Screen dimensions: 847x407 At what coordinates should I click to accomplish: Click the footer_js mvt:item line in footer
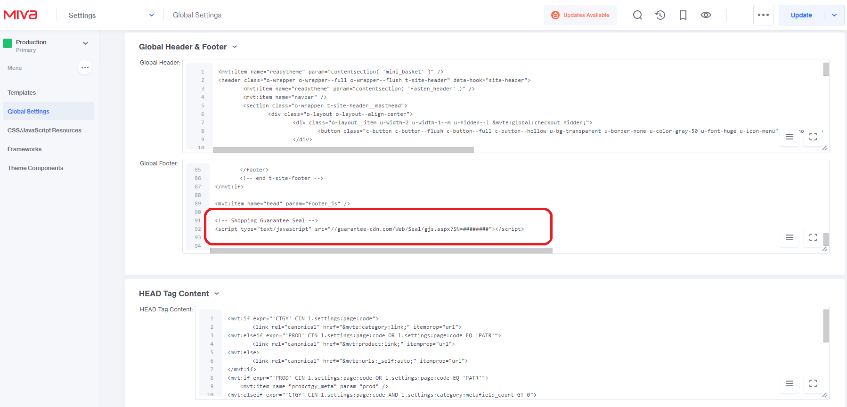coord(283,203)
